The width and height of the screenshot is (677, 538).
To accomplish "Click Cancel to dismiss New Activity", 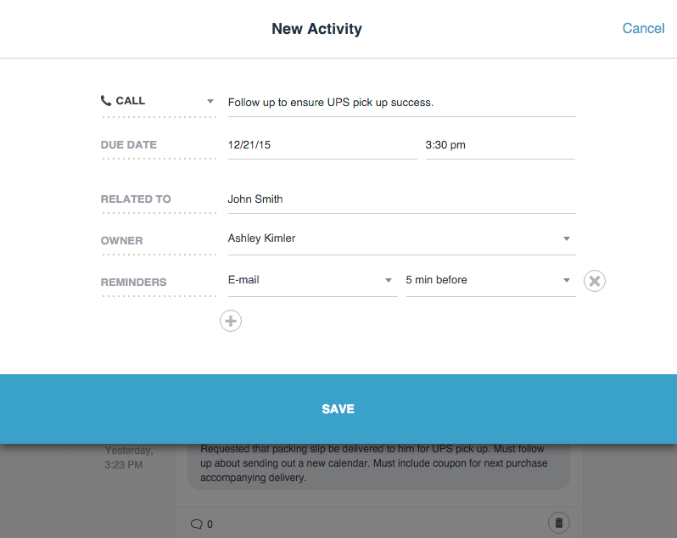I will pos(643,29).
